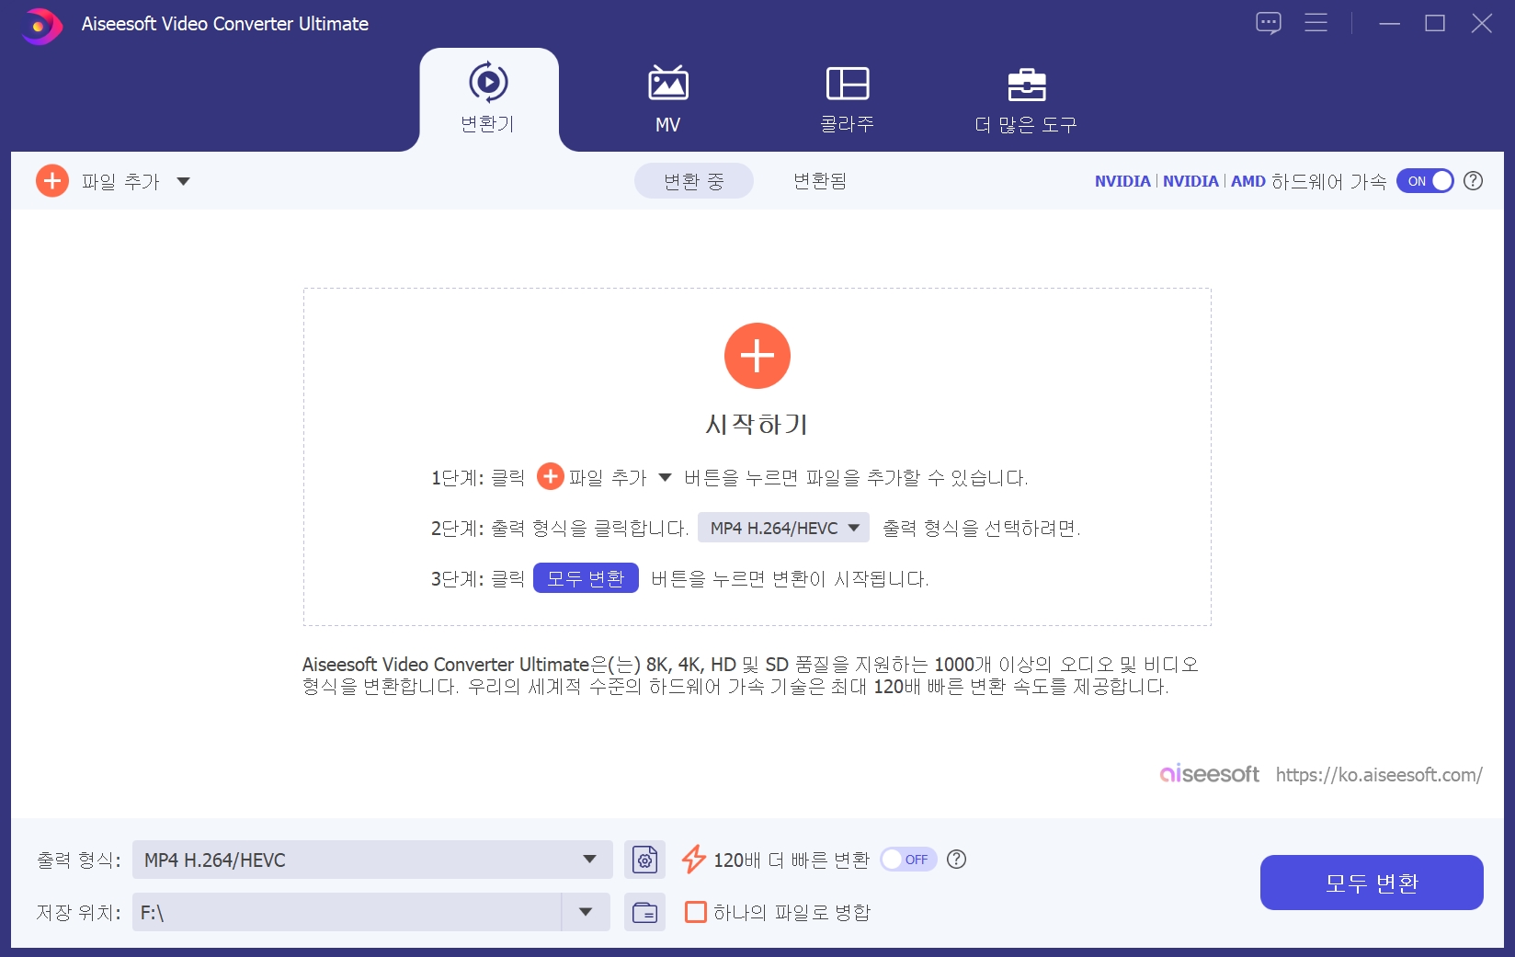Click the large 모두 변환 button
Image resolution: width=1515 pixels, height=957 pixels.
1372,883
